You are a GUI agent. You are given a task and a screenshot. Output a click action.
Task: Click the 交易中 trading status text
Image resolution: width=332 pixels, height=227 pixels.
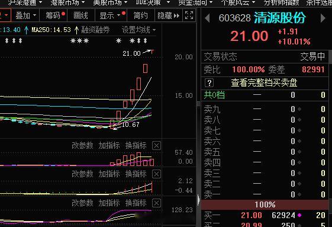pyautogui.click(x=312, y=57)
